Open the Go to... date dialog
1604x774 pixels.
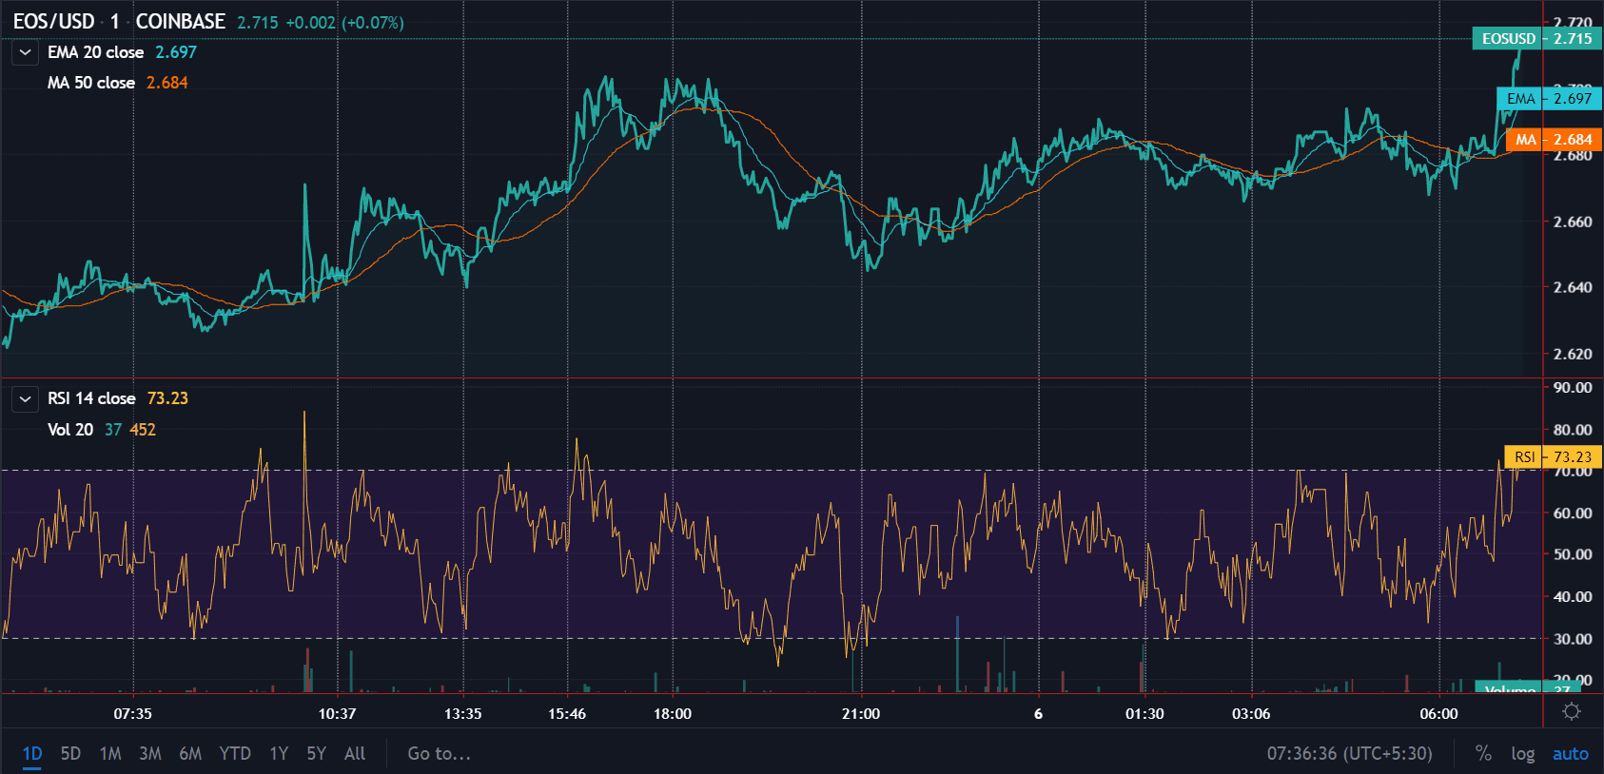point(440,753)
